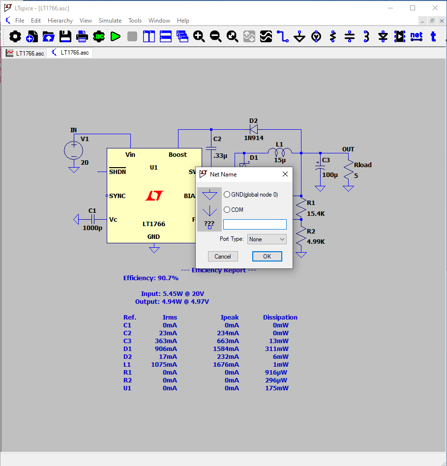Click the Save schematic disk icon
The height and width of the screenshot is (466, 447).
[65, 36]
